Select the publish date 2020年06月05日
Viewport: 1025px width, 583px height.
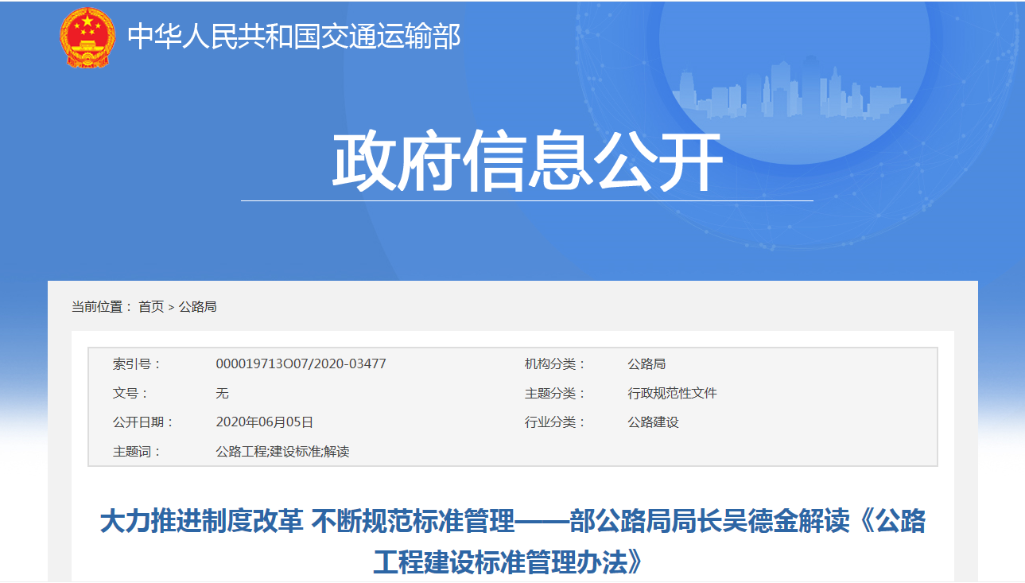[x=264, y=422]
